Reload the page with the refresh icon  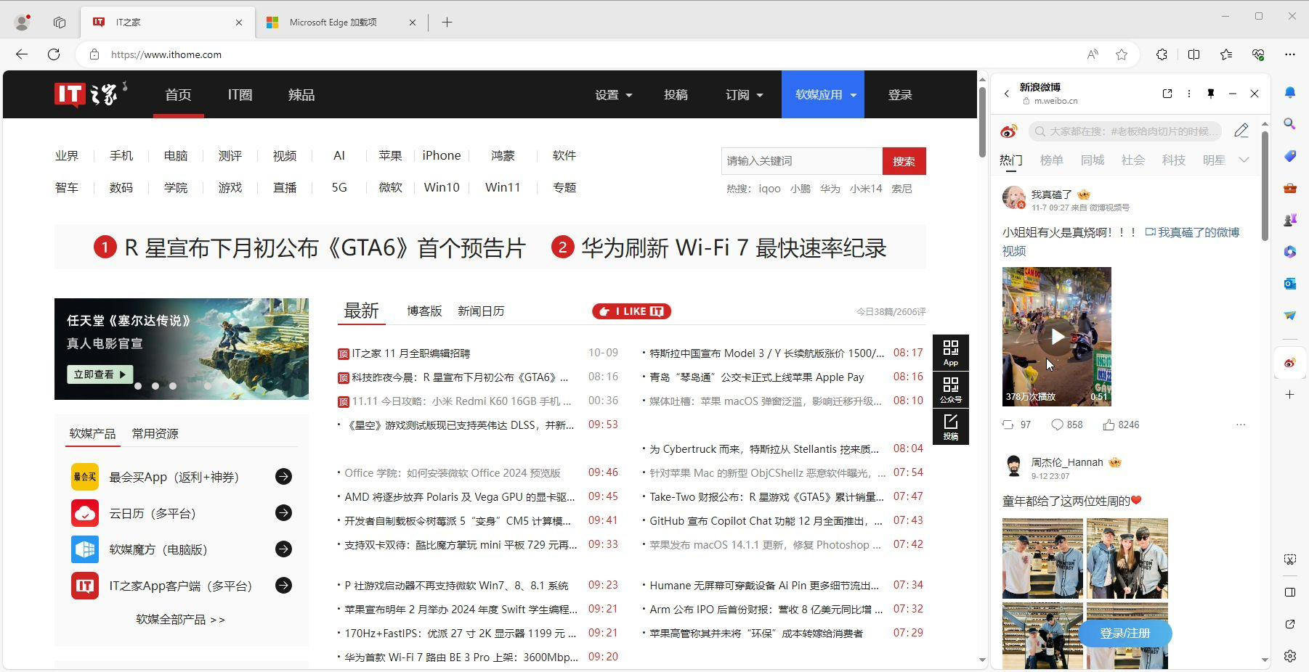[54, 54]
